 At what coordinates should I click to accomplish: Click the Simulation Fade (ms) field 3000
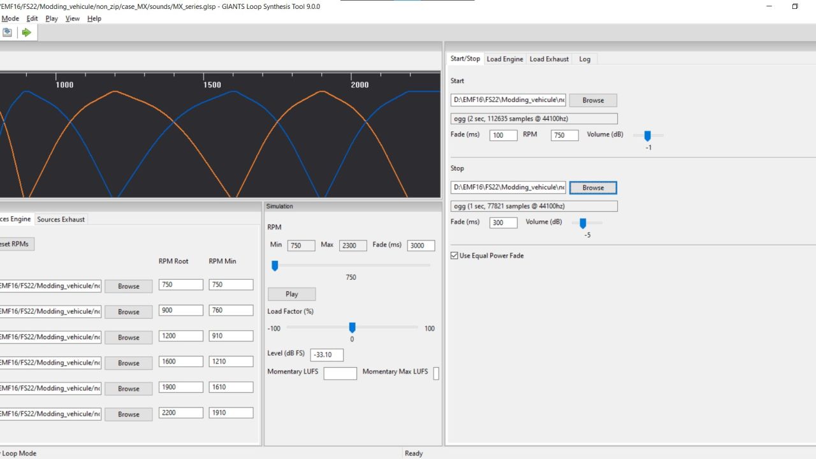[x=421, y=245]
